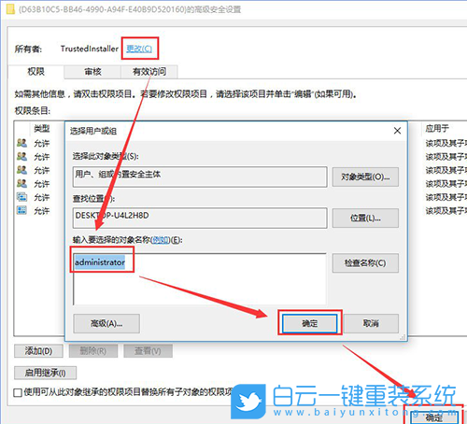The image size is (467, 424).
Task: Click the TrustedInstaller owner name
Action: (90, 49)
